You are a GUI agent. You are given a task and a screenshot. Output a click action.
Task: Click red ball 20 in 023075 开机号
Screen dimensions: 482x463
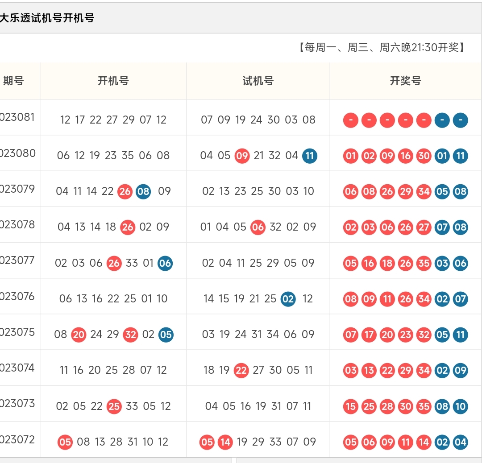click(79, 335)
